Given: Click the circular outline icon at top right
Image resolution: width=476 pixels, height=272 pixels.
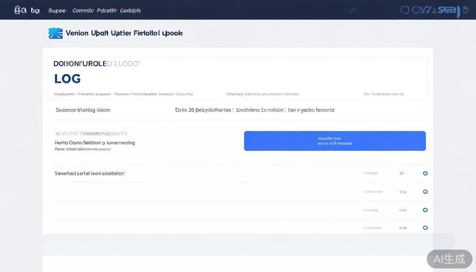Looking at the screenshot, I should tap(405, 10).
